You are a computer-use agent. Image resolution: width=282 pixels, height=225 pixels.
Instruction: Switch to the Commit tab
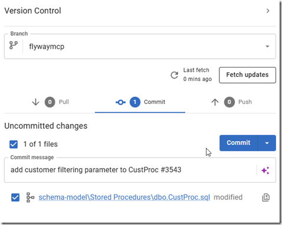(140, 102)
